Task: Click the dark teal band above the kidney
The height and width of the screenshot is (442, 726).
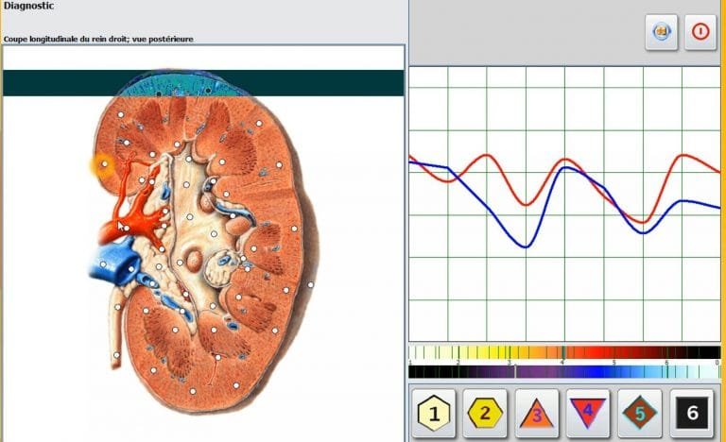Action: (57, 83)
